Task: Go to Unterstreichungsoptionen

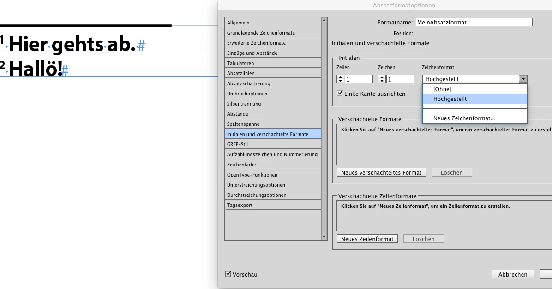Action: coord(273,185)
